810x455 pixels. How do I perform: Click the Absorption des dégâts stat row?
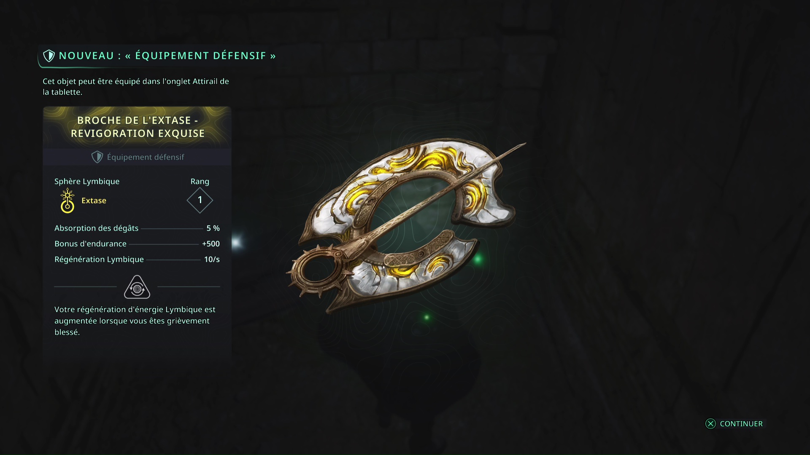(137, 228)
